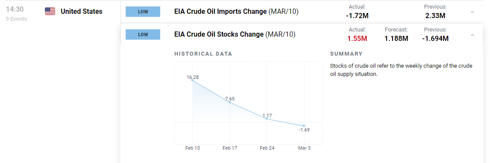Click the Actual value 1.55M in red
Screen dimensions: 491x163
coord(357,38)
